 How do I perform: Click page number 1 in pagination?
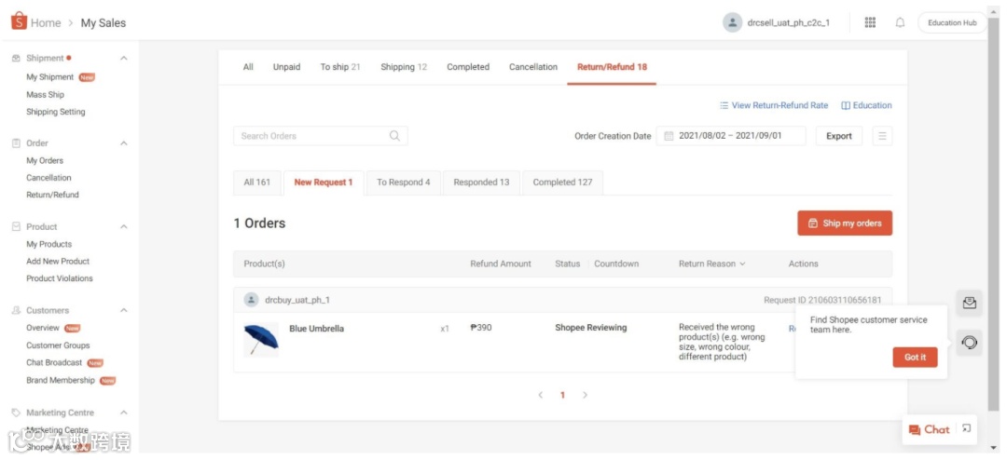[x=562, y=395]
